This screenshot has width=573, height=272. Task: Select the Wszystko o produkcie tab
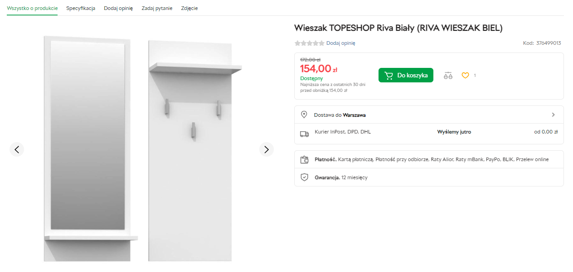[32, 8]
